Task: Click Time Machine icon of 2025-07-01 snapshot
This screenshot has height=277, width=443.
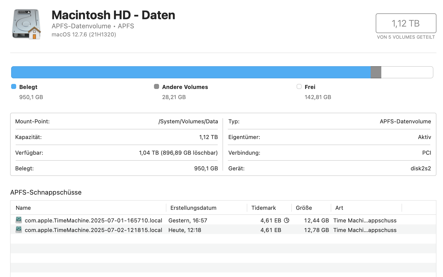Action: point(19,220)
